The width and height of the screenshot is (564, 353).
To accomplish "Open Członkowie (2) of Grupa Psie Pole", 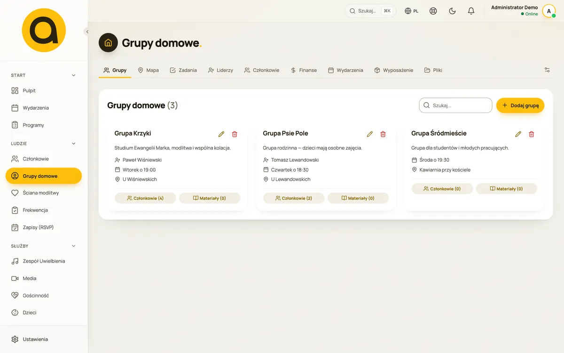I will (294, 198).
